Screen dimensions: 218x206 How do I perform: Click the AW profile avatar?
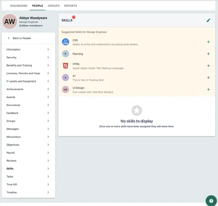coord(10,21)
